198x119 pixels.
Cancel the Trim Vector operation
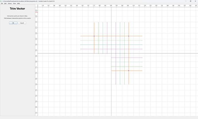pos(22,23)
